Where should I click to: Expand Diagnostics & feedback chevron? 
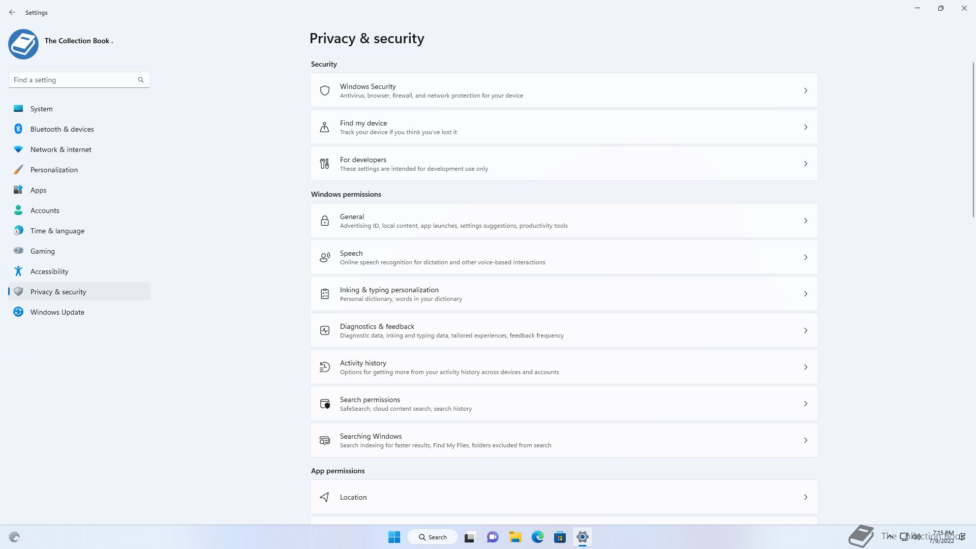coord(806,330)
